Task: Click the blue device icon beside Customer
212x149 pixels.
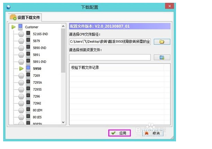Action: pos(20,27)
